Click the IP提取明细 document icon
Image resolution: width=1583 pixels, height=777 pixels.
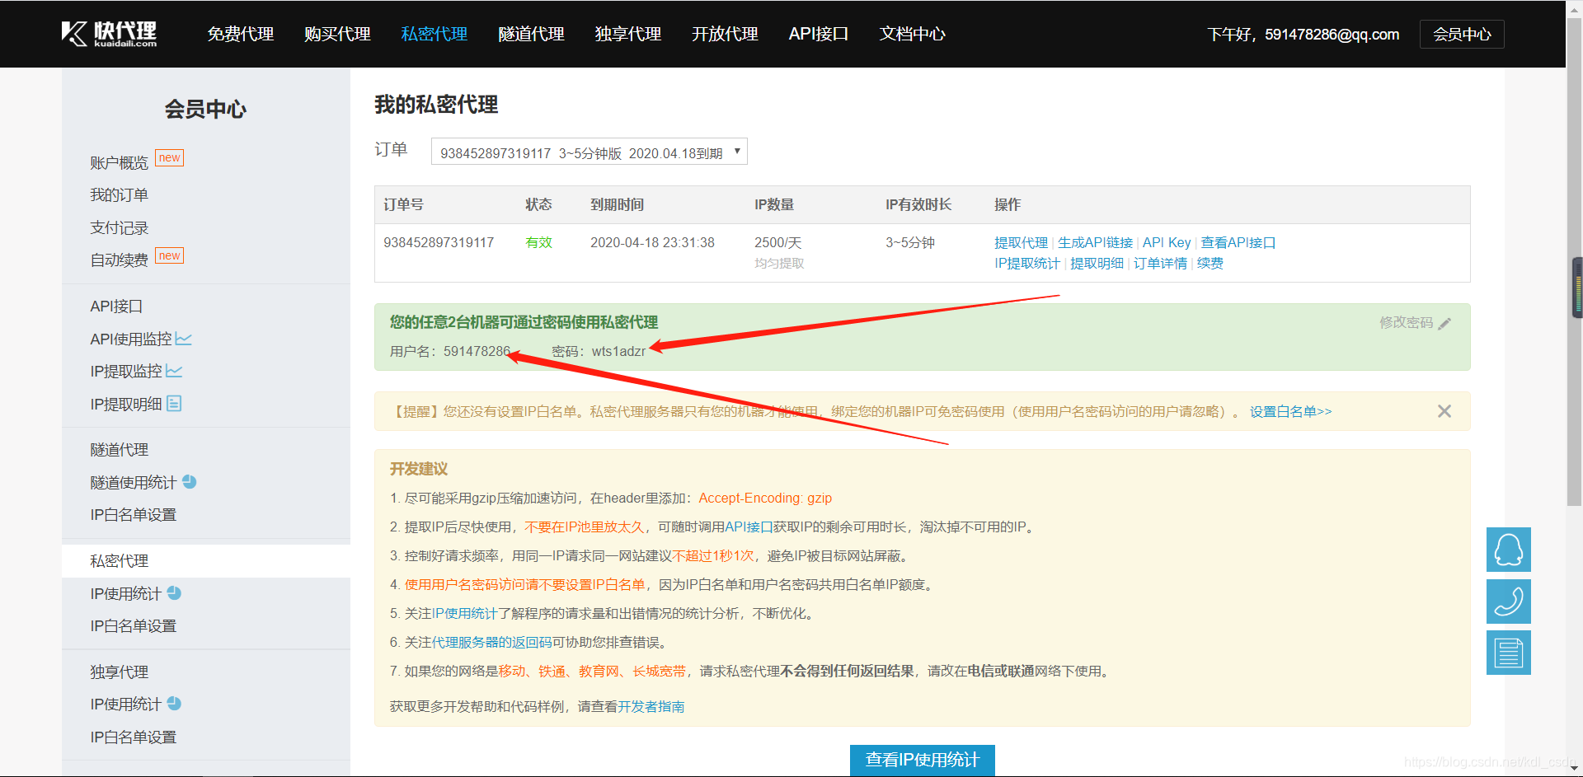[x=174, y=403]
